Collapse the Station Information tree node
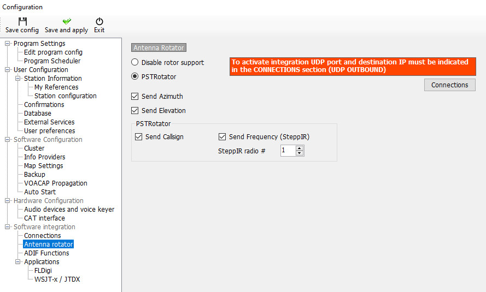The image size is (486, 292). click(x=18, y=79)
